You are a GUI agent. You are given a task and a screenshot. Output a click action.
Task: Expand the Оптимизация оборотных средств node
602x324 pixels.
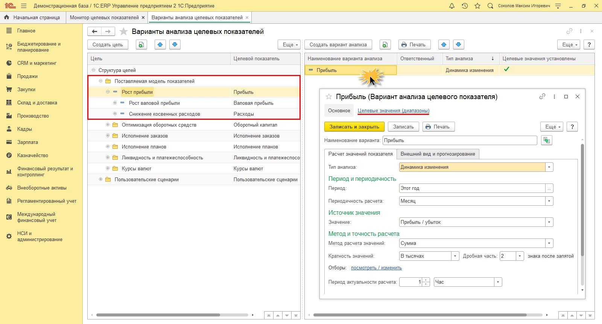tap(108, 125)
